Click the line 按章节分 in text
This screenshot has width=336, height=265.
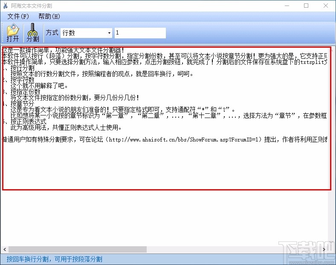[23, 104]
